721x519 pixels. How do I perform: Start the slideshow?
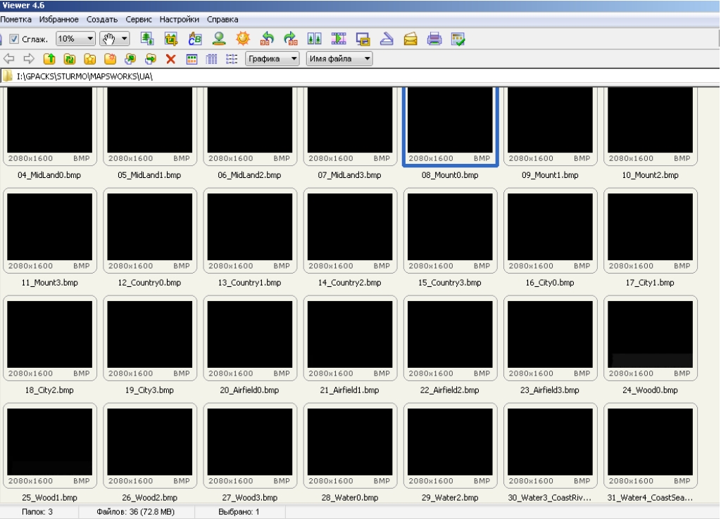pyautogui.click(x=339, y=39)
